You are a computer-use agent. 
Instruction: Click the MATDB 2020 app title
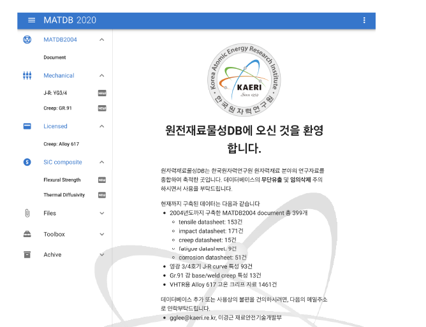pyautogui.click(x=70, y=20)
